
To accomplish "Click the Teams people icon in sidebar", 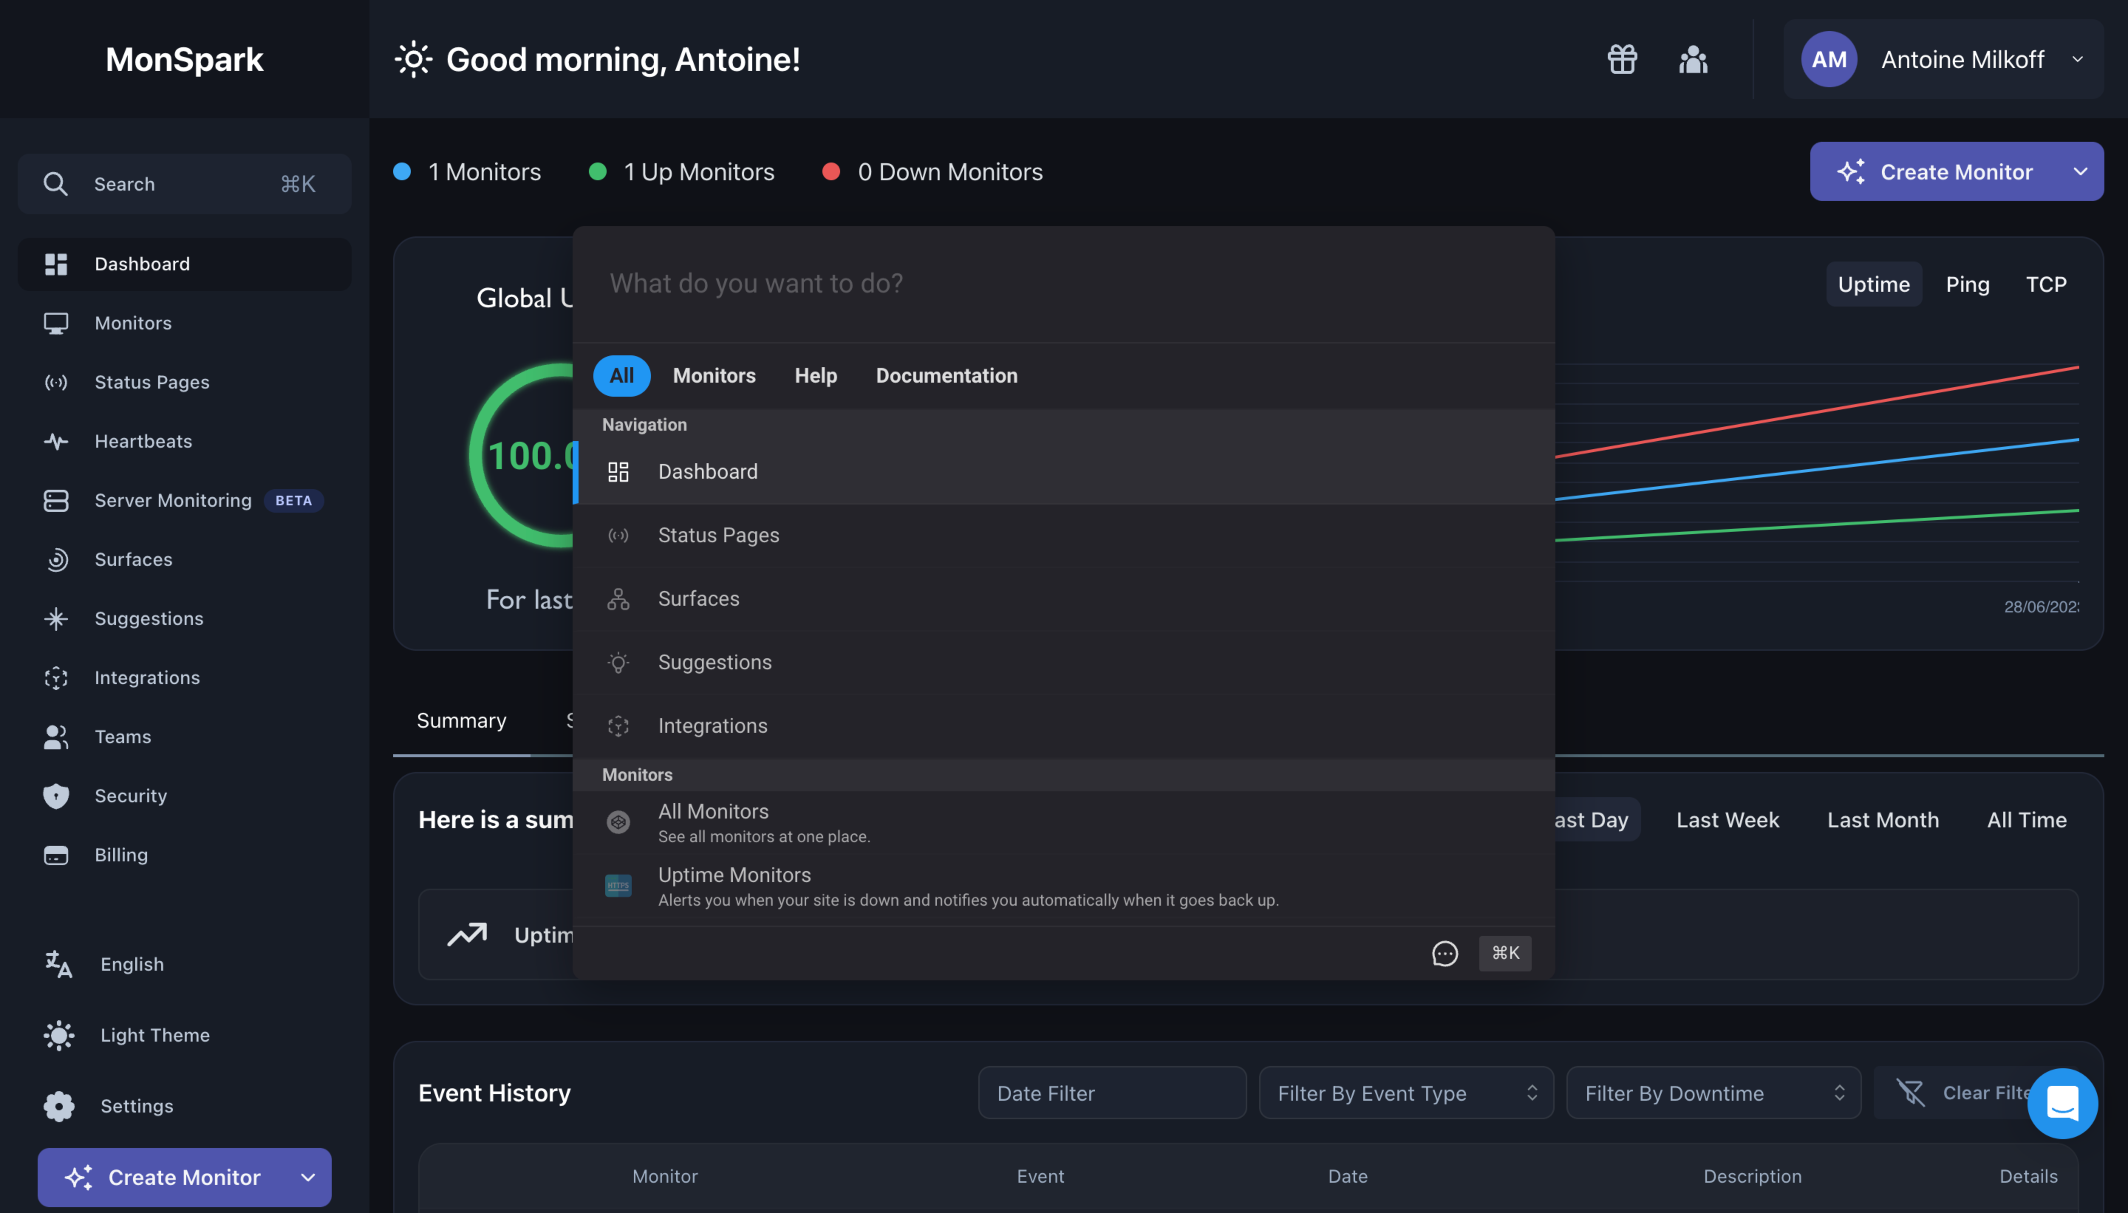I will [56, 737].
